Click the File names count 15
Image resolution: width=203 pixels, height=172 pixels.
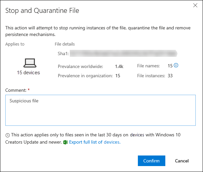tap(170, 66)
